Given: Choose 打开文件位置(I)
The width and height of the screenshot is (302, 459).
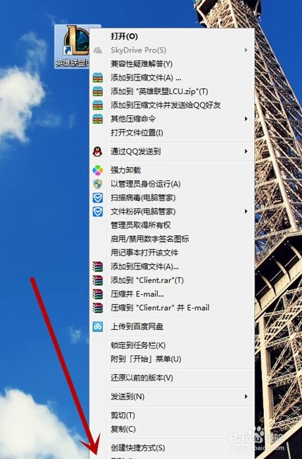Looking at the screenshot, I should click(172, 133).
